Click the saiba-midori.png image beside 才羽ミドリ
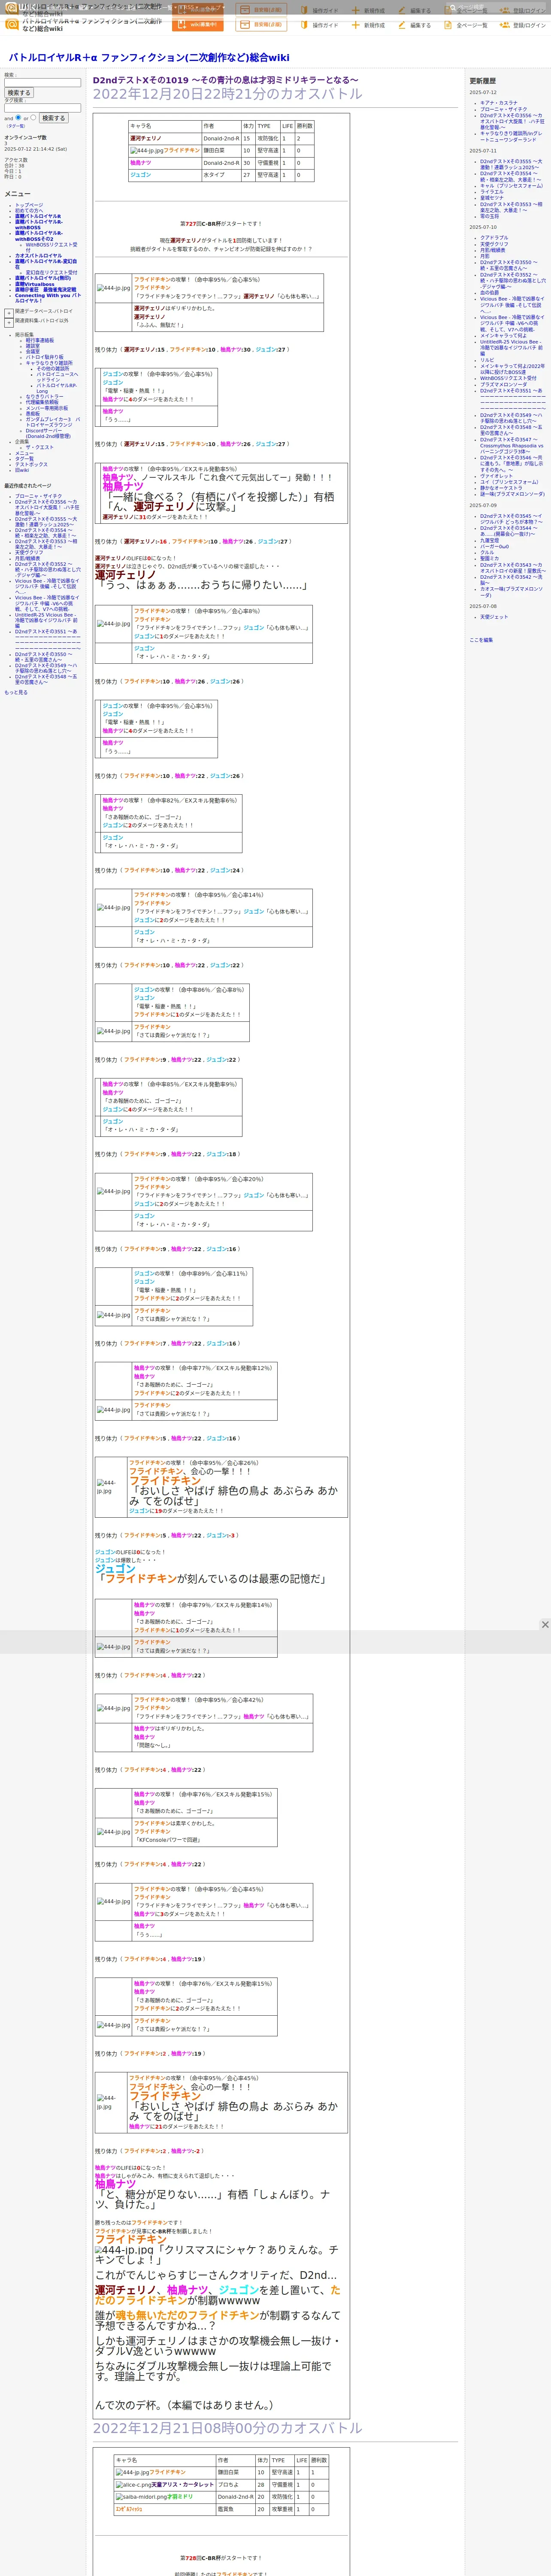The width and height of the screenshot is (551, 2576). tap(141, 2496)
